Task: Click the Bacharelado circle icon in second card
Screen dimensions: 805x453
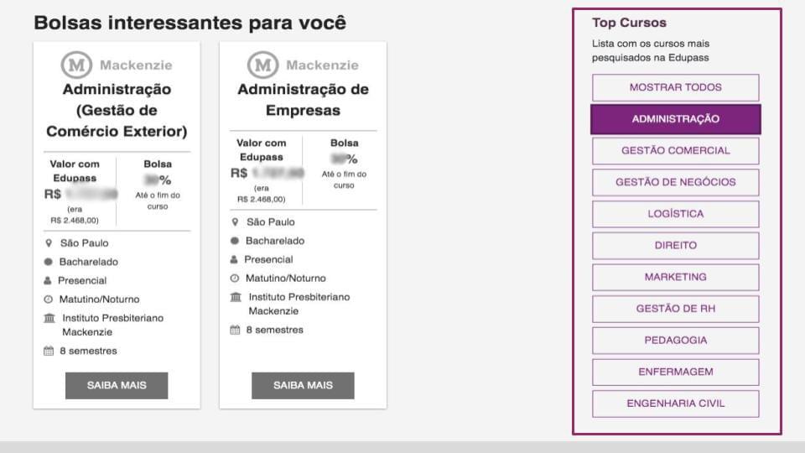Action: [x=235, y=241]
